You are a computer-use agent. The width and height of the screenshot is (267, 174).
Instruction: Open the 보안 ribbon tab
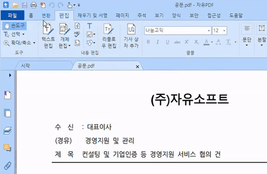click(194, 15)
